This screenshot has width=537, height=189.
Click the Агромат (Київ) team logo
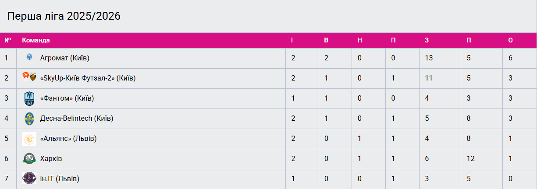tap(29, 57)
